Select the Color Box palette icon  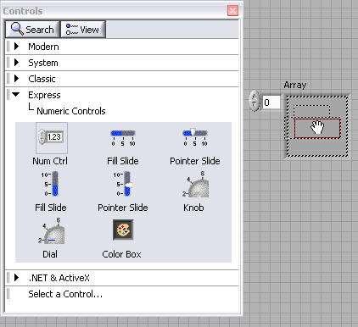click(123, 230)
